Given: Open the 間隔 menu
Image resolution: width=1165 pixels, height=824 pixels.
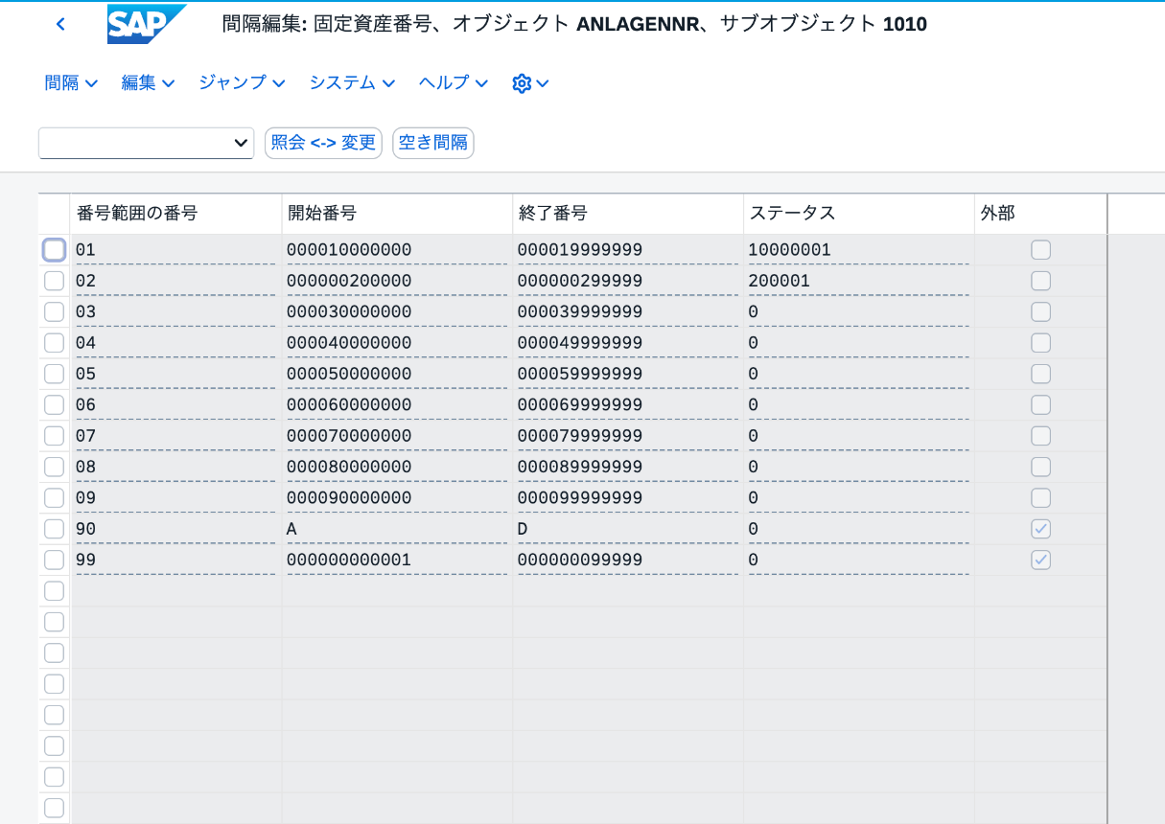Looking at the screenshot, I should click(x=71, y=83).
